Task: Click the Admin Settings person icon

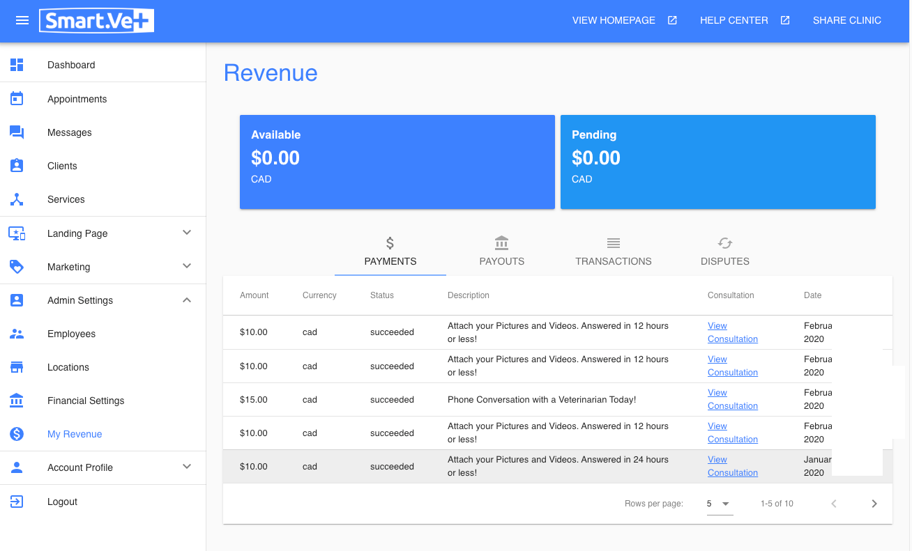Action: tap(17, 300)
